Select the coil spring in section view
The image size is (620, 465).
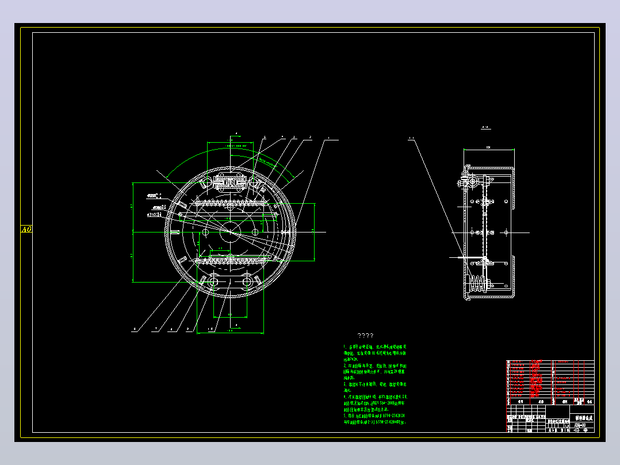[x=478, y=284]
